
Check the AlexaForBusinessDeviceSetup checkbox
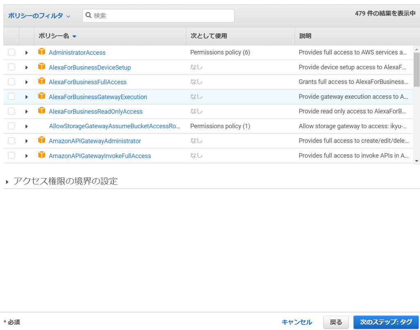(x=11, y=67)
